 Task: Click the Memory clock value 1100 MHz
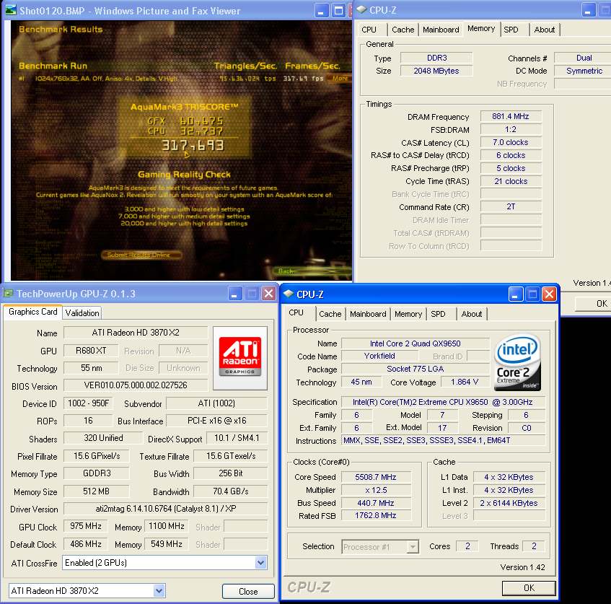(167, 526)
